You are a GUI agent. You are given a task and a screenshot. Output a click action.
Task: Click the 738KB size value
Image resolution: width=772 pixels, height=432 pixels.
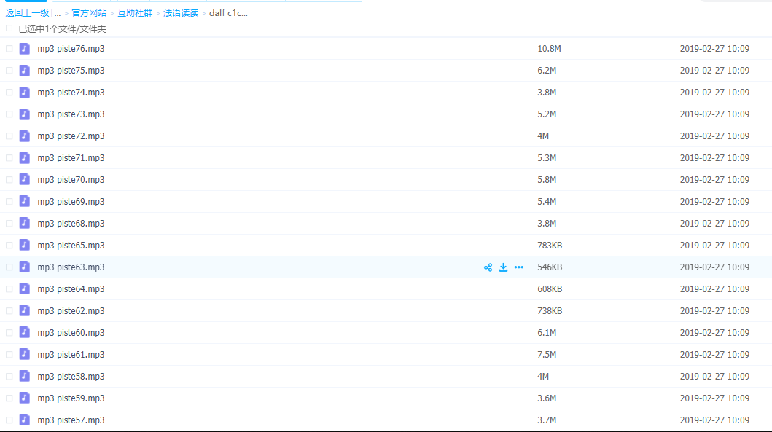[550, 311]
